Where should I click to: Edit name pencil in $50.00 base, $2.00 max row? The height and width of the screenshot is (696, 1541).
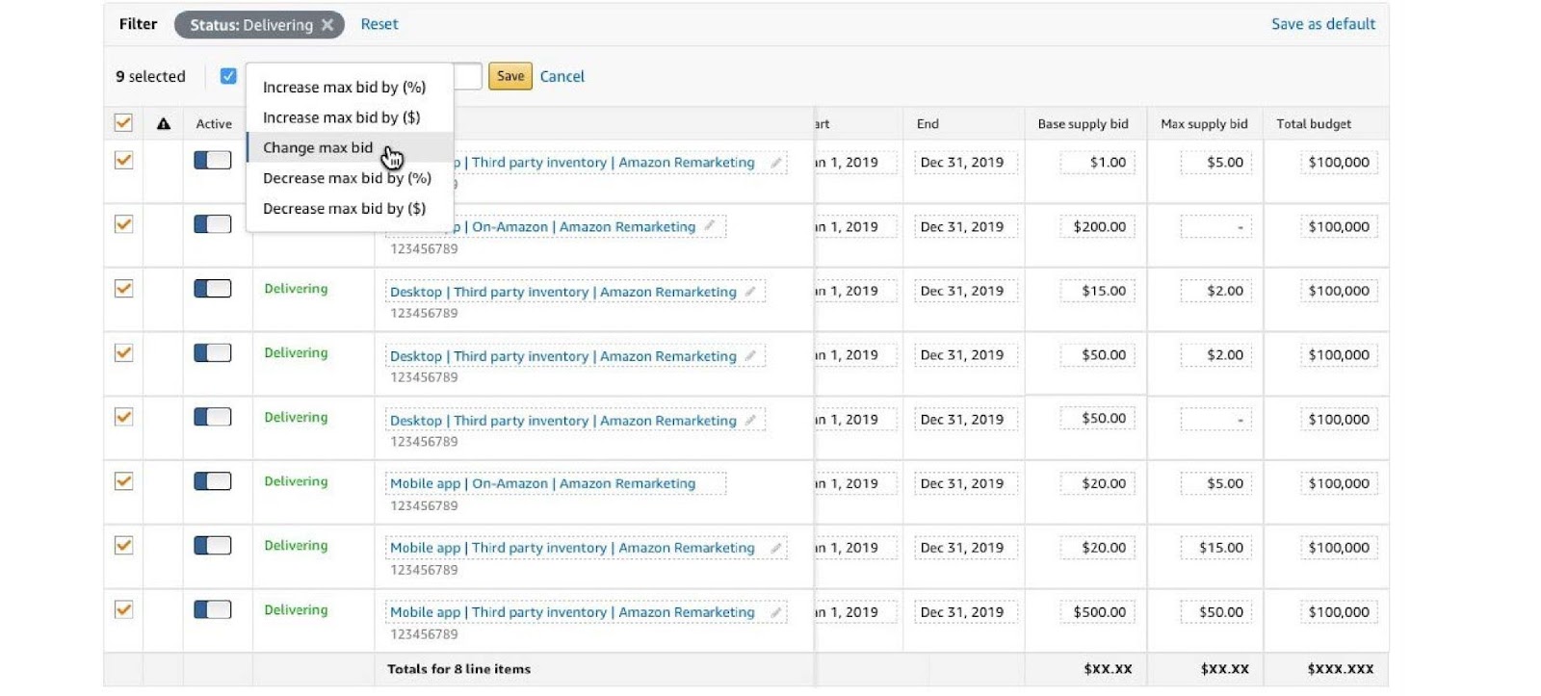pos(750,355)
